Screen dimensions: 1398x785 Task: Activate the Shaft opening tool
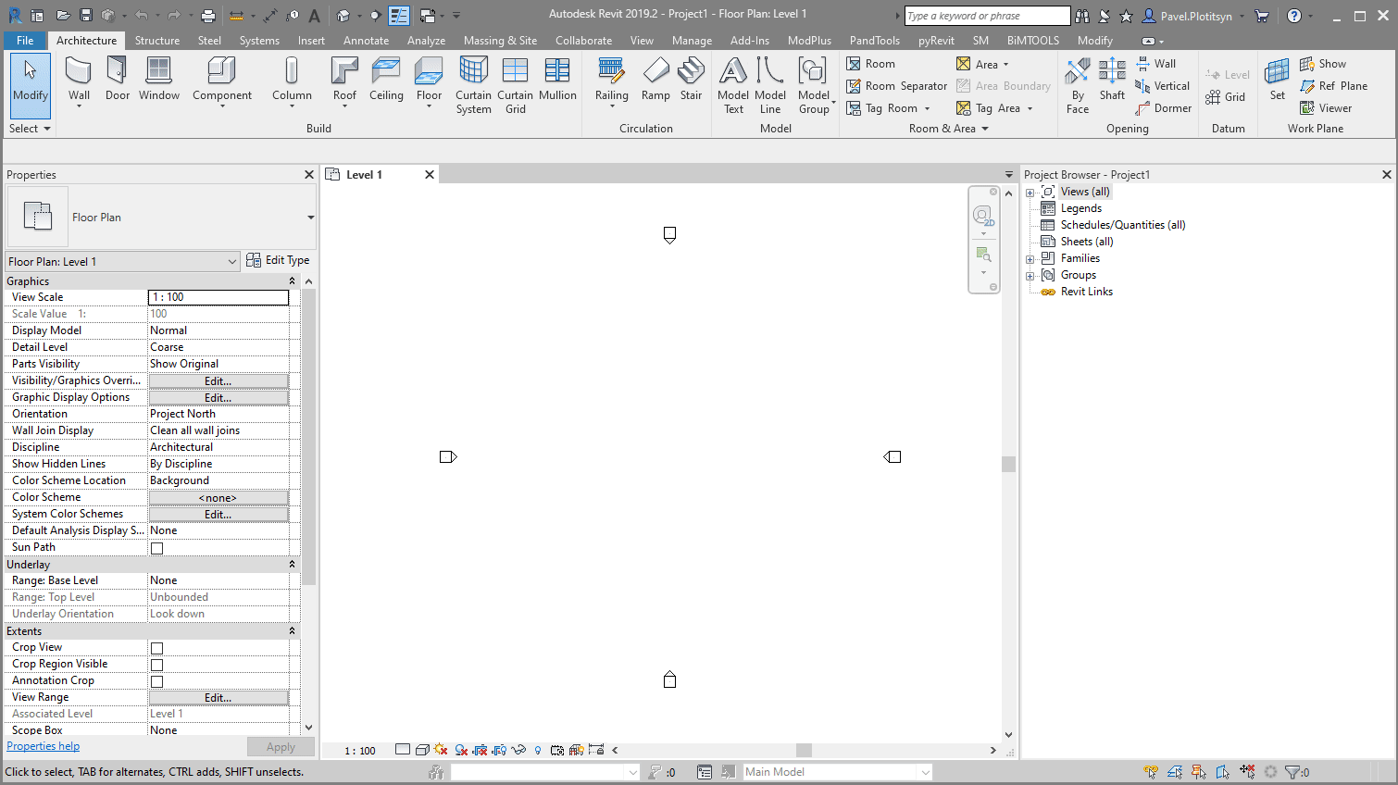(x=1112, y=81)
